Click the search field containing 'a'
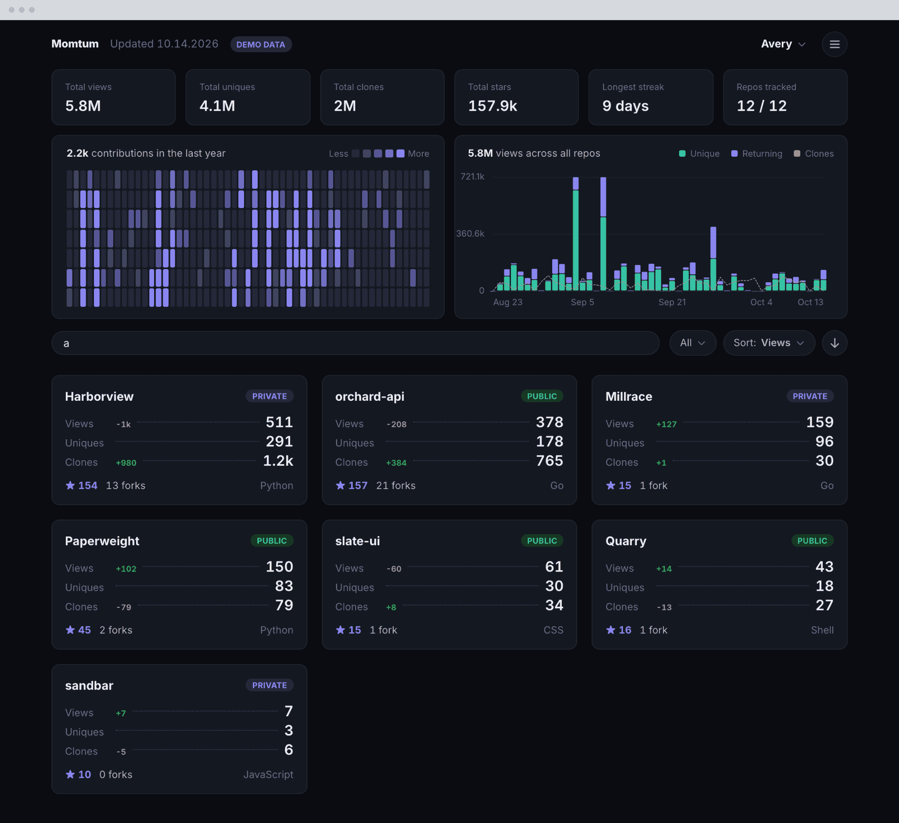This screenshot has width=899, height=823. pos(356,343)
